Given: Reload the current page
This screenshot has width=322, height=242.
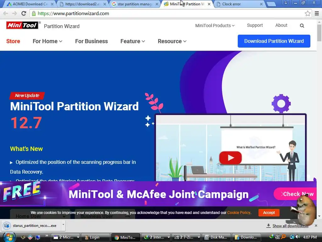Looking at the screenshot, I should click(24, 14).
